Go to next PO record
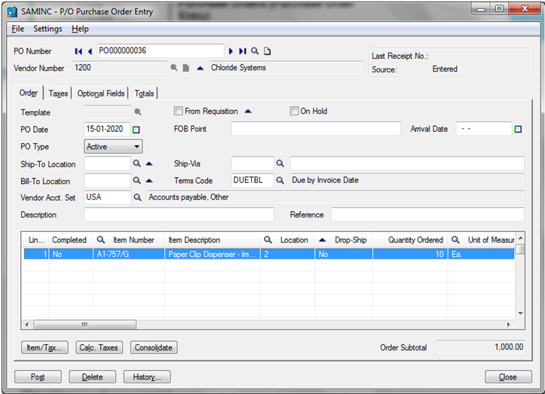Image resolution: width=545 pixels, height=394 pixels. tap(231, 51)
